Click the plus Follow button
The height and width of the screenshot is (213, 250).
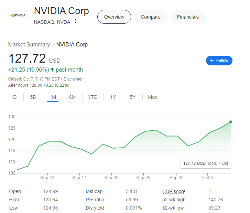[x=219, y=61]
